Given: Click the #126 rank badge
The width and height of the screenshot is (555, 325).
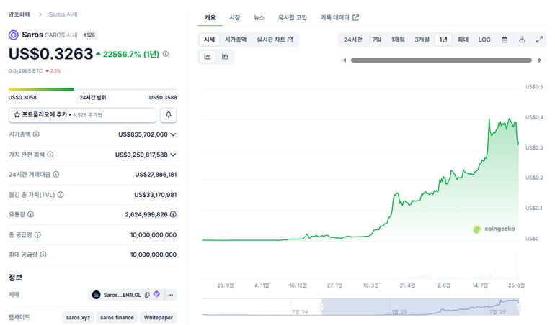Looking at the screenshot, I should pyautogui.click(x=89, y=35).
